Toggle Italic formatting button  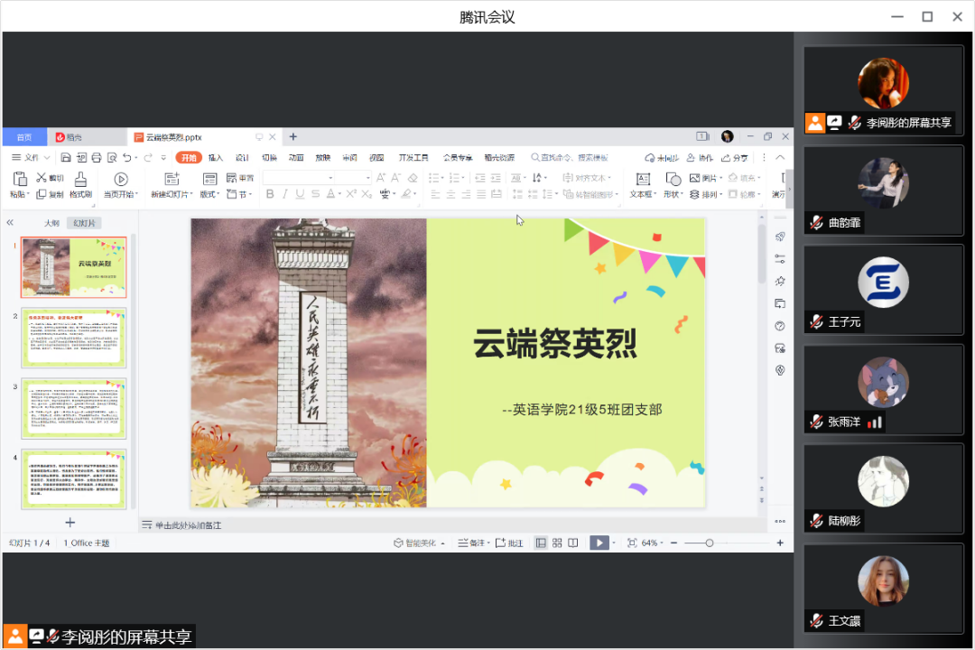284,194
